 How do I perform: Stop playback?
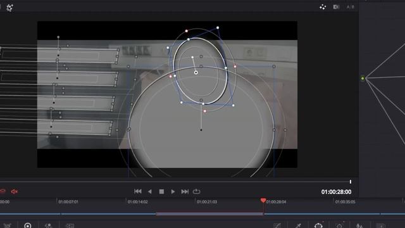click(x=161, y=191)
